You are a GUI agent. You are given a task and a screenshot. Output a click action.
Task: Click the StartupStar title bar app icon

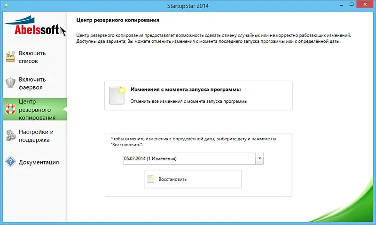7,5
